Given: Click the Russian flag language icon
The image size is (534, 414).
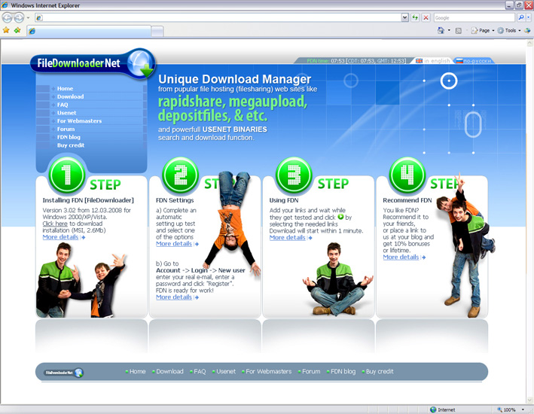Looking at the screenshot, I should point(459,61).
